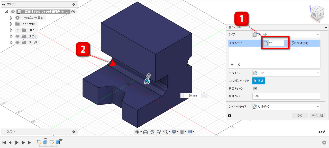Viewport: 329px width, 148px height.
Task: Collapse the root component tree node
Action: pos(6,12)
